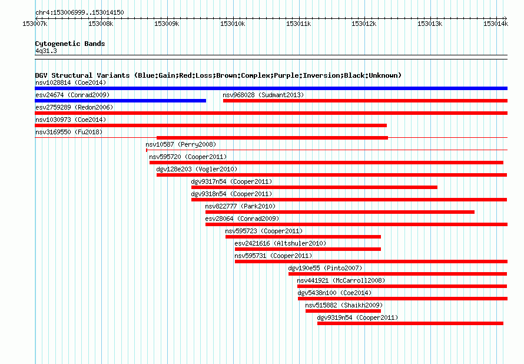Click the nsv1028814 (Coe2014) label

point(71,82)
